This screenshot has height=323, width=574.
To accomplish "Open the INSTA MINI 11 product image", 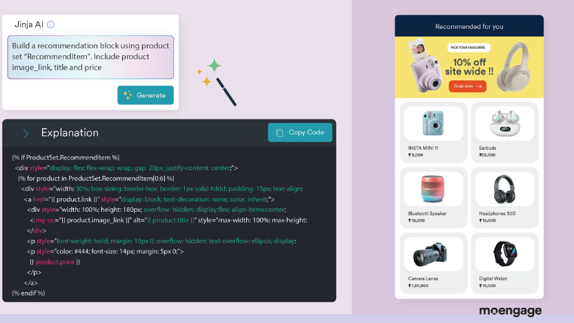I will coord(433,124).
